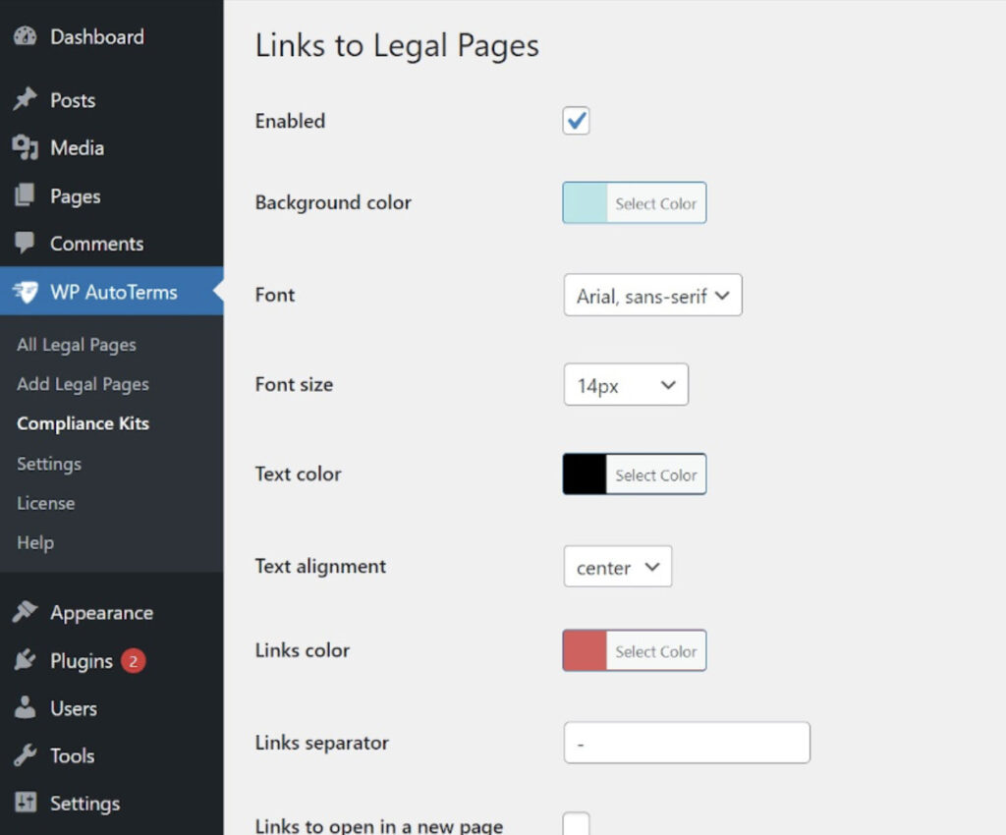Open Appearance menu
The height and width of the screenshot is (835, 1006).
(101, 613)
